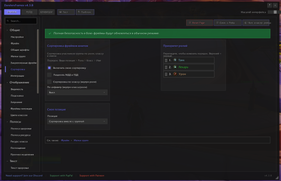281x181 pixels.
Task: Click the Tank role shield icon
Action: pos(175,60)
